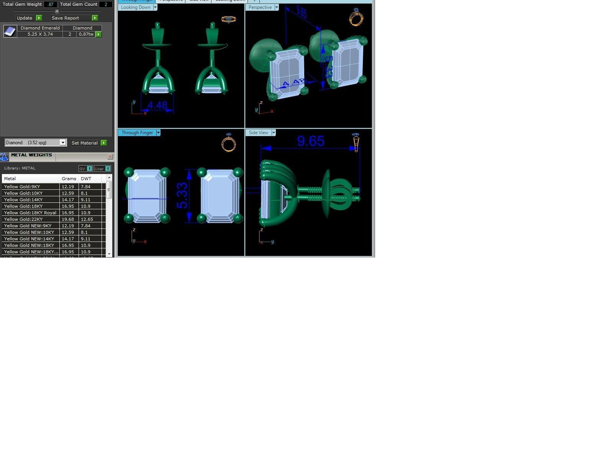Click the Set Material button label
613x460 pixels.
click(85, 143)
